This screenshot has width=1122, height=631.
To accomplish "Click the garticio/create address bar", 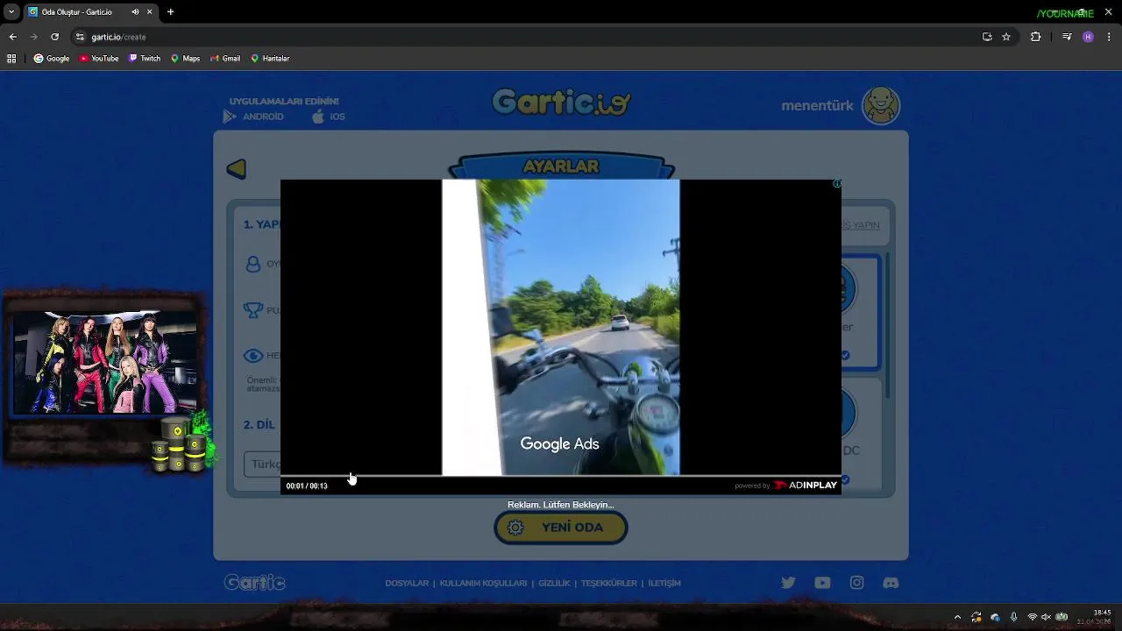I will [526, 37].
